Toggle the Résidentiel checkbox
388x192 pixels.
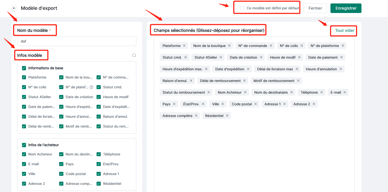[x=99, y=184]
